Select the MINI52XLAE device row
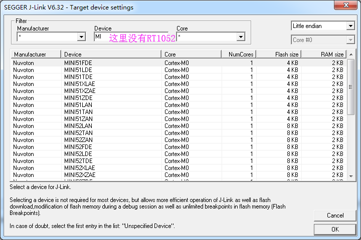Image resolution: width=361 pixels, height=240 pixels. pos(178,168)
